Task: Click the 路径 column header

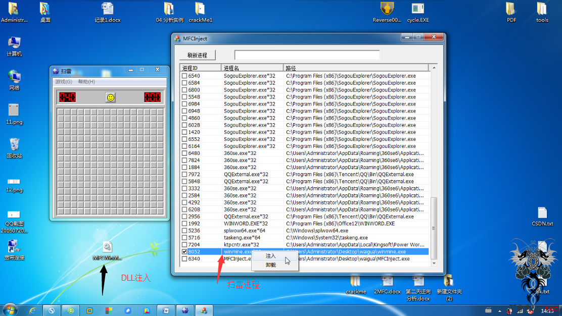Action: pos(356,68)
